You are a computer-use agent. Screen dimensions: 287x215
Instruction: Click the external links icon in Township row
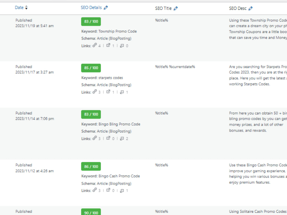tap(108, 45)
